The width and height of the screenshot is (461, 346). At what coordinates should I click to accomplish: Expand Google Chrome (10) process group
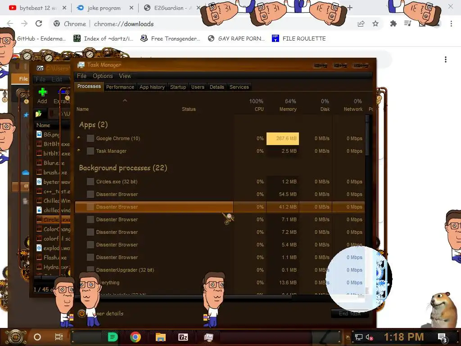pos(79,137)
